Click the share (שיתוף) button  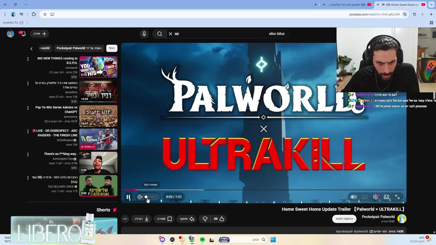187,219
